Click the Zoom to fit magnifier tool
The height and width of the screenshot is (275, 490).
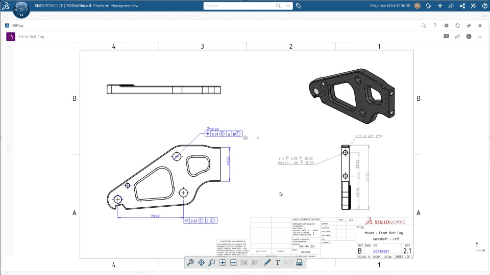coord(190,263)
